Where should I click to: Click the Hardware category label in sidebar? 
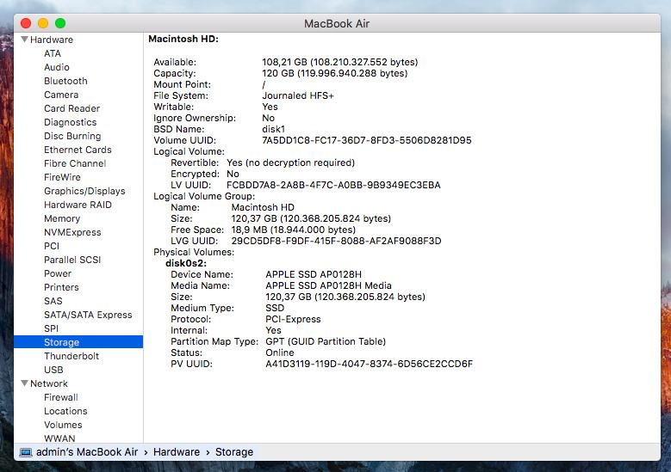[x=52, y=40]
